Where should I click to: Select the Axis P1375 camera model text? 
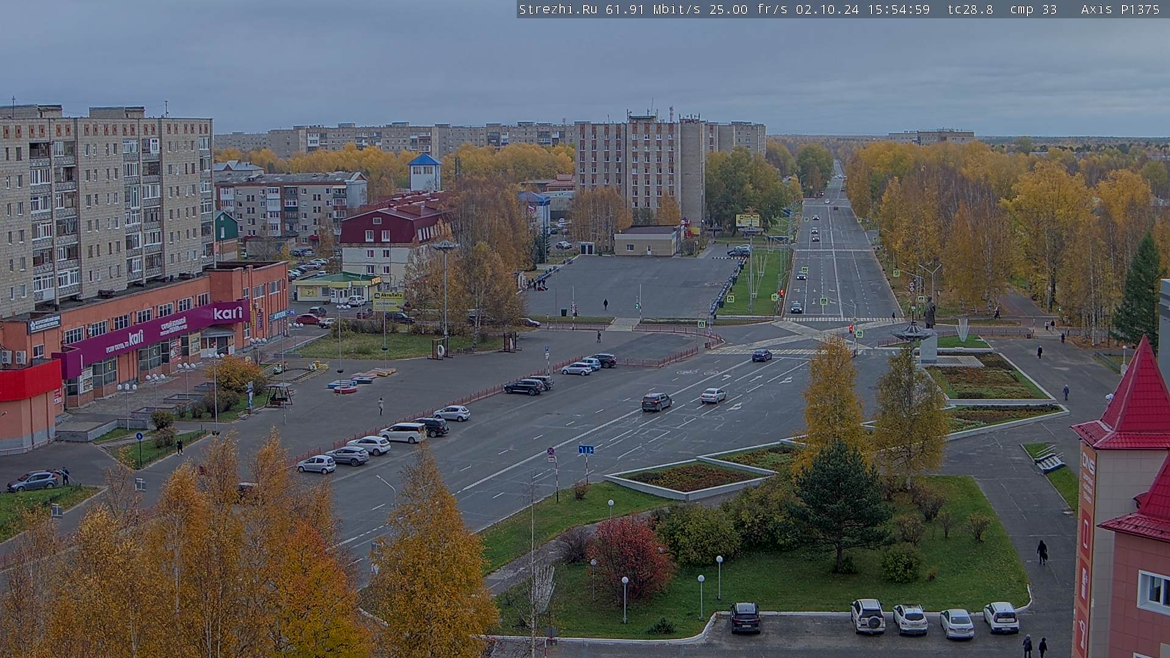(1120, 9)
